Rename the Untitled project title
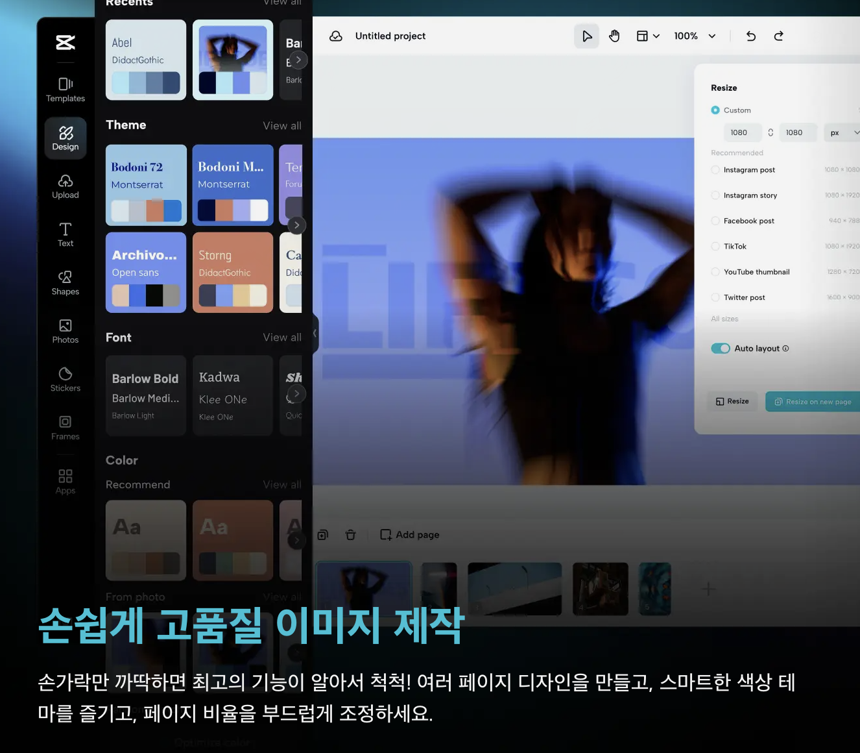 point(390,36)
